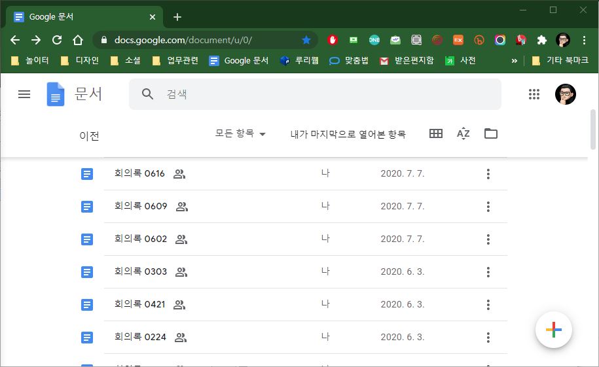Open the 사전 bookmark

[460, 60]
